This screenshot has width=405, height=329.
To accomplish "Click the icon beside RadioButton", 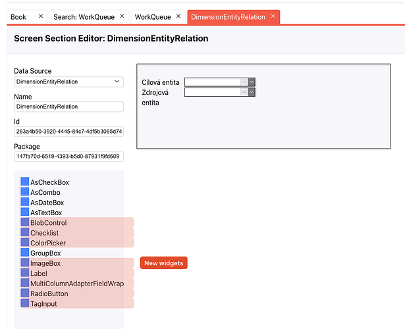I will click(25, 293).
